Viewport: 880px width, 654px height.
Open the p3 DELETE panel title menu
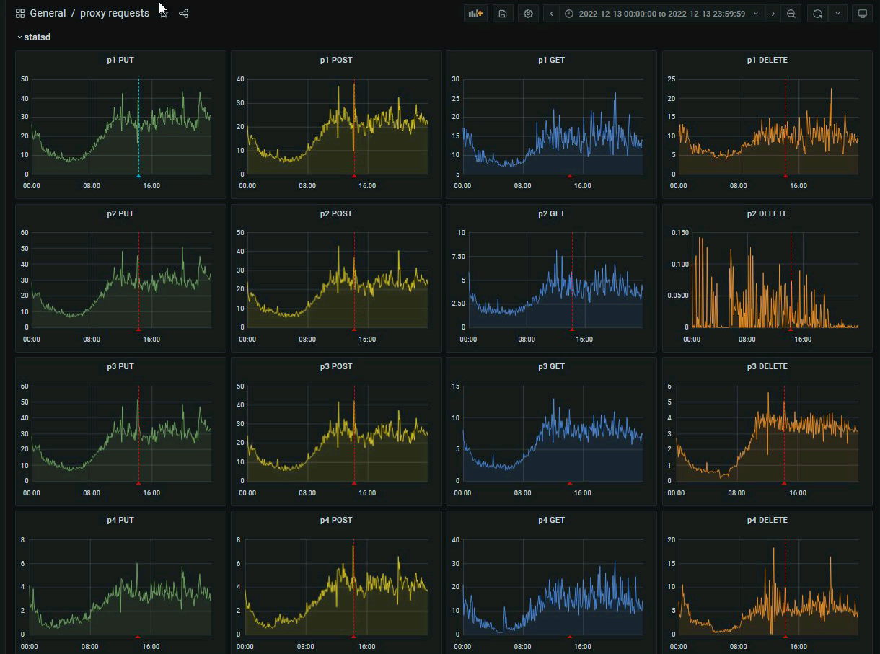click(767, 366)
